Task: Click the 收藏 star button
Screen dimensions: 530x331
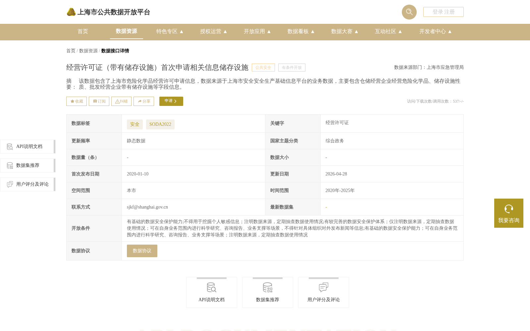Action: tap(77, 101)
